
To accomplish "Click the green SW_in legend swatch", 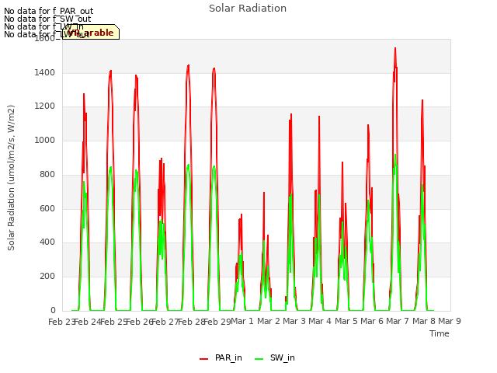I will pyautogui.click(x=259, y=359).
